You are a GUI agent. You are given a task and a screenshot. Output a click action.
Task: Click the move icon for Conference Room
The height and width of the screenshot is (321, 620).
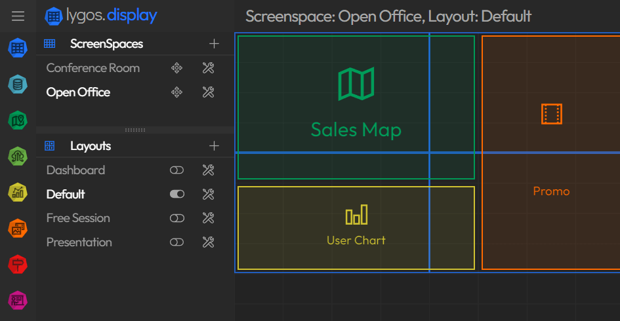tap(176, 68)
